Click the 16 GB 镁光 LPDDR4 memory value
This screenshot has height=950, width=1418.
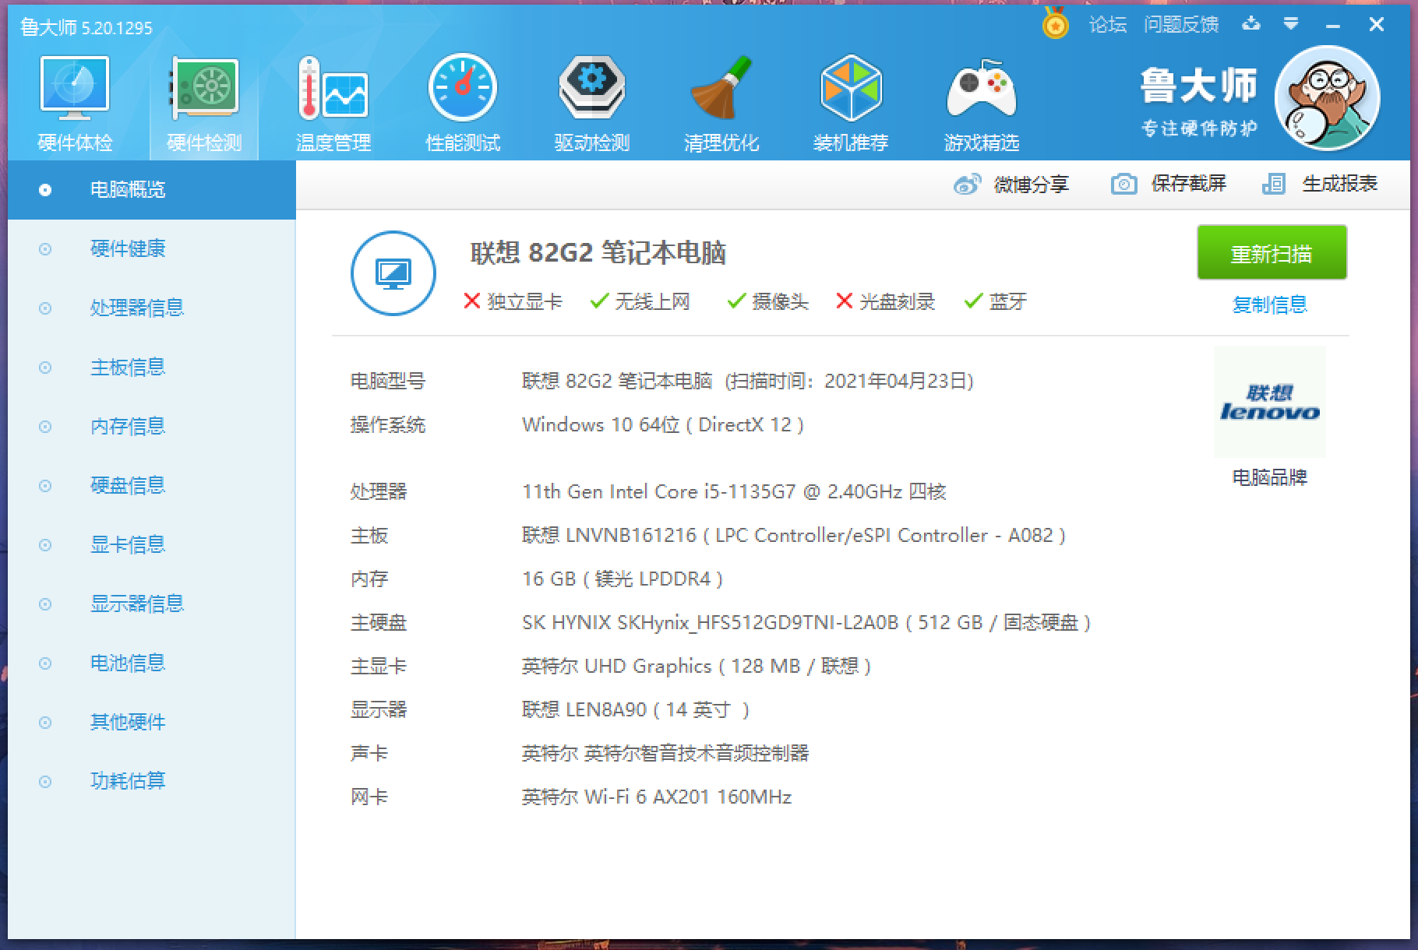click(x=623, y=579)
